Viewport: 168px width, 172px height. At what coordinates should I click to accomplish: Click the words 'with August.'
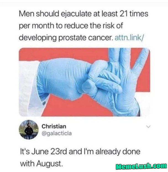pos(41,163)
